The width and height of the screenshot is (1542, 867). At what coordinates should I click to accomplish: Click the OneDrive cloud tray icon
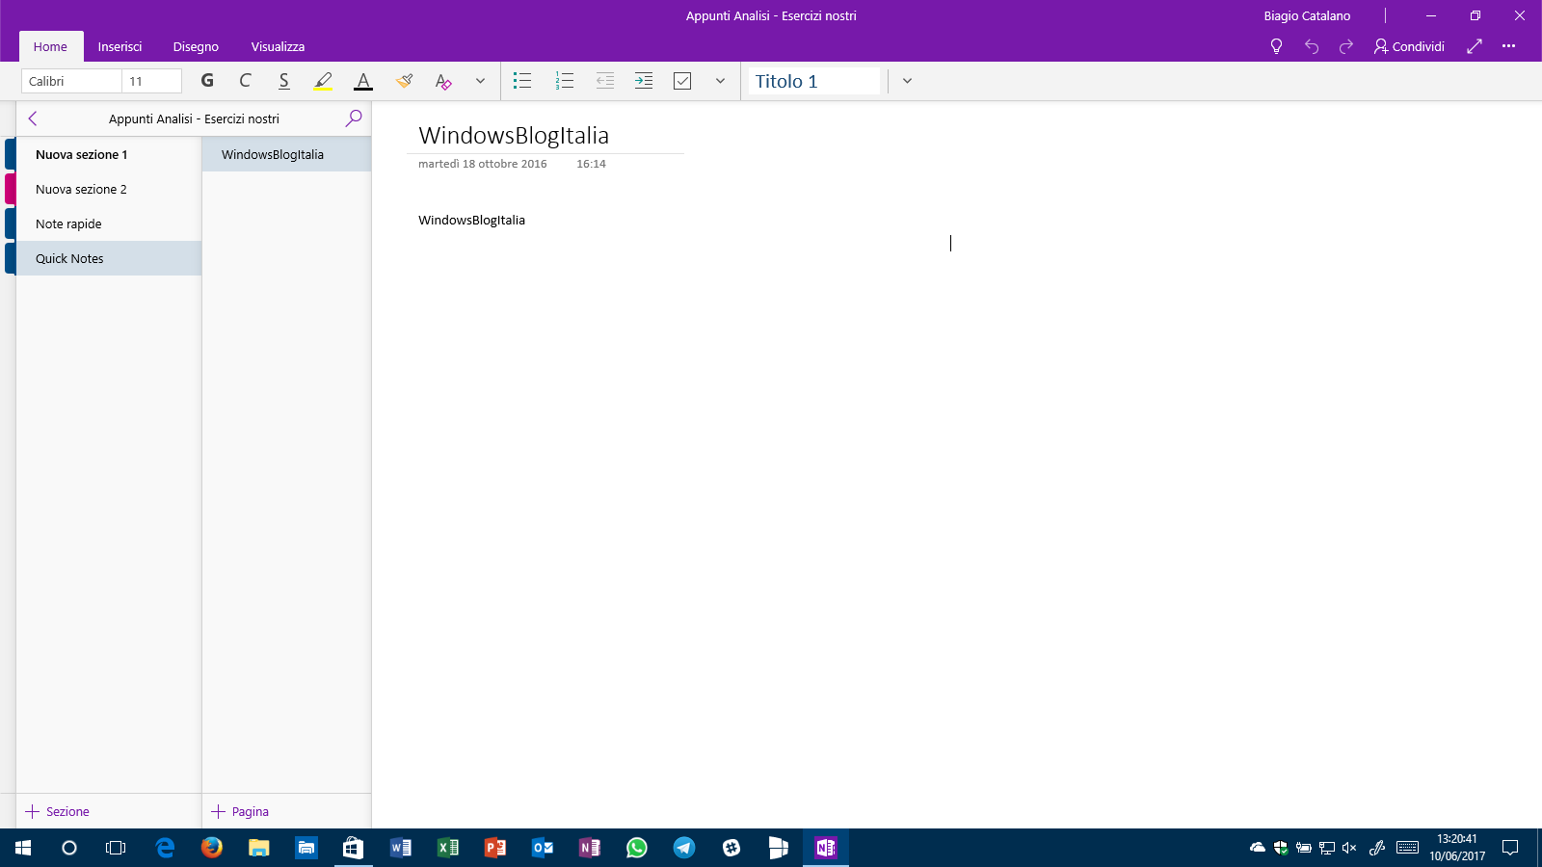(x=1258, y=848)
